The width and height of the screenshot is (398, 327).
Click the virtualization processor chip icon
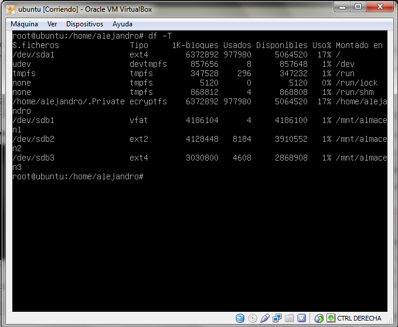[x=301, y=318]
